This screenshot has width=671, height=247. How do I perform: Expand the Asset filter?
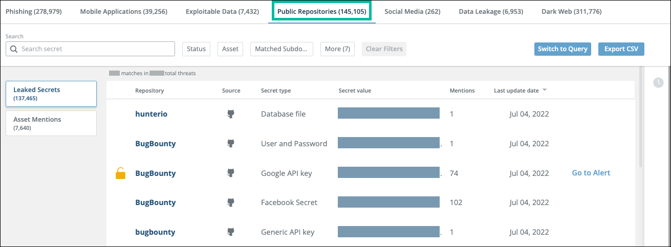tap(230, 49)
